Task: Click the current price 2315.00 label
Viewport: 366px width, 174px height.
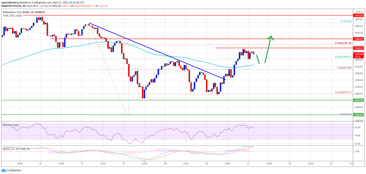Action: point(359,54)
